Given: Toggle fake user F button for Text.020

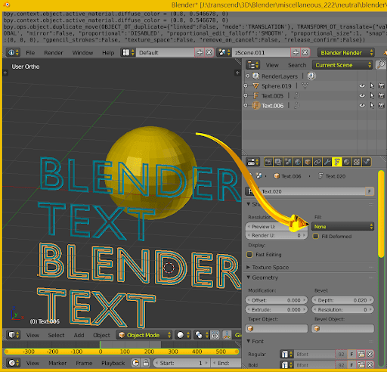Looking at the screenshot, I should pyautogui.click(x=370, y=191).
